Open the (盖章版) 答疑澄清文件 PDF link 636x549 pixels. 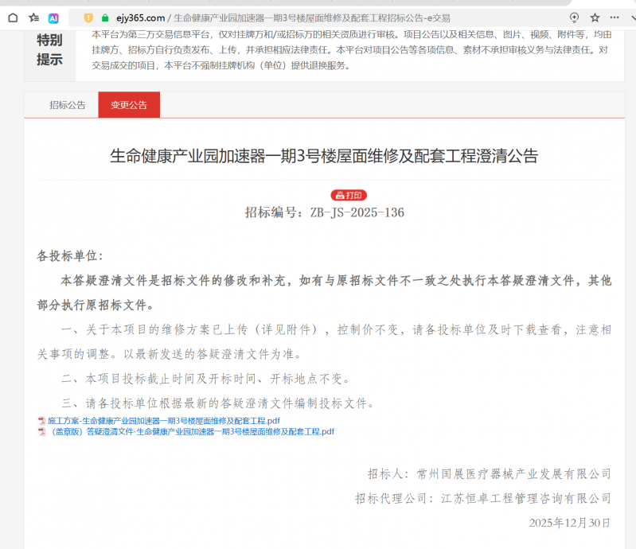pos(191,432)
